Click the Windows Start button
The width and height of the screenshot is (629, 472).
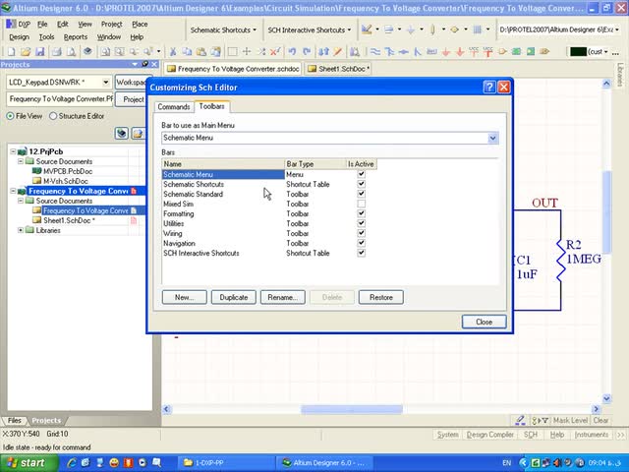pos(26,462)
